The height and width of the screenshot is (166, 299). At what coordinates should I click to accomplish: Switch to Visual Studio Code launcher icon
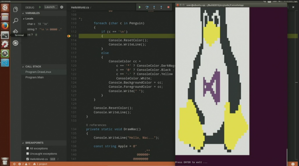point(5,63)
